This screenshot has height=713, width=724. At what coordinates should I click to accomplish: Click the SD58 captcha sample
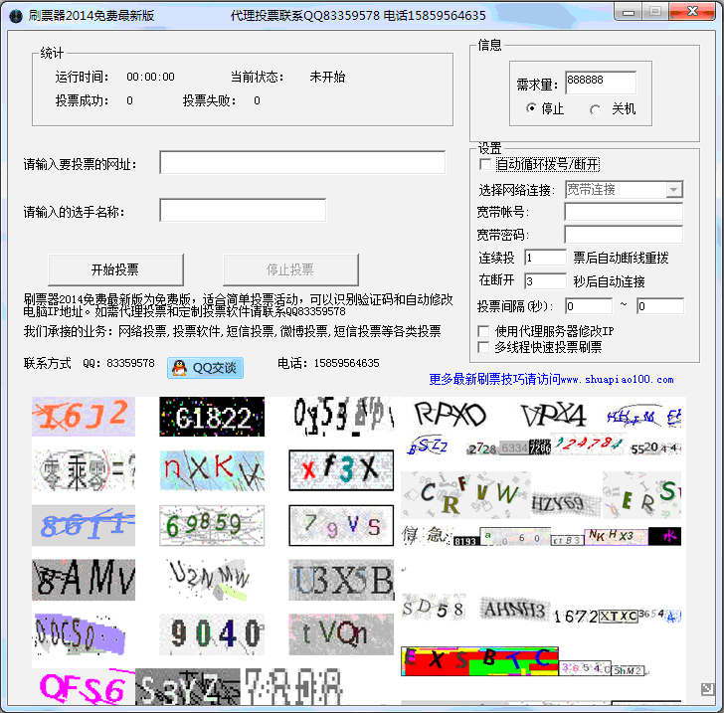(434, 608)
